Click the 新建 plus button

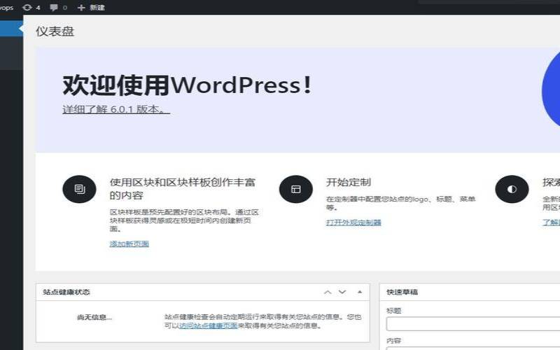[x=91, y=7]
